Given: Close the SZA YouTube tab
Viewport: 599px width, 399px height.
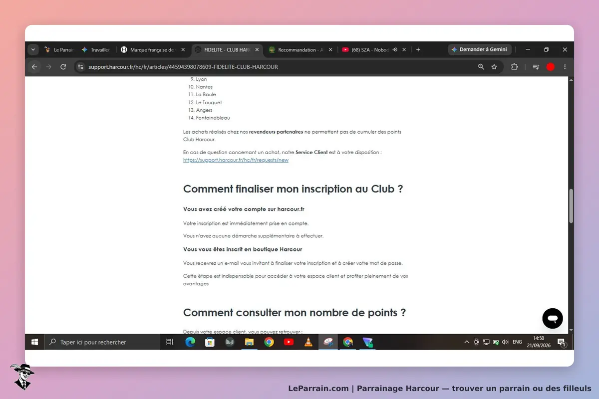Looking at the screenshot, I should [405, 50].
